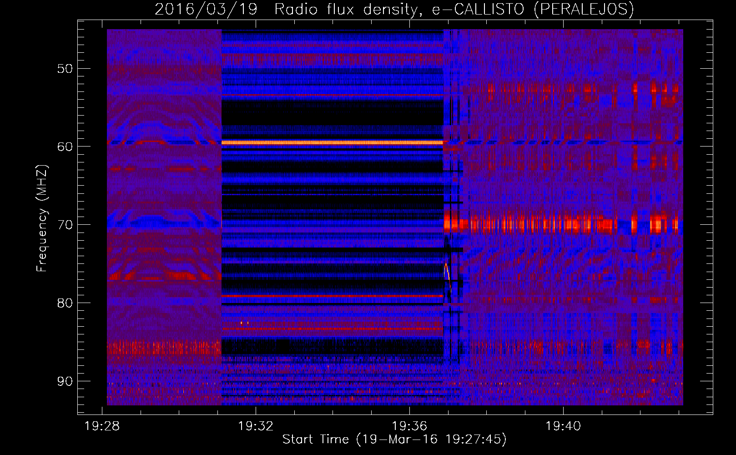Viewport: 736px width, 455px height.
Task: Click the 'Start Time (19-Mar-16 19:27:45)' label
Action: coord(394,440)
